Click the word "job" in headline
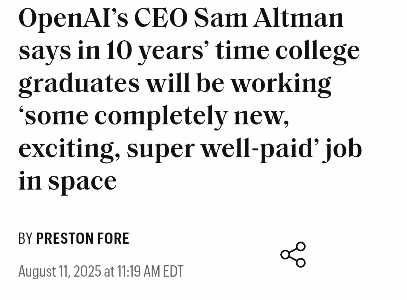This screenshot has width=407, height=300. [x=342, y=149]
